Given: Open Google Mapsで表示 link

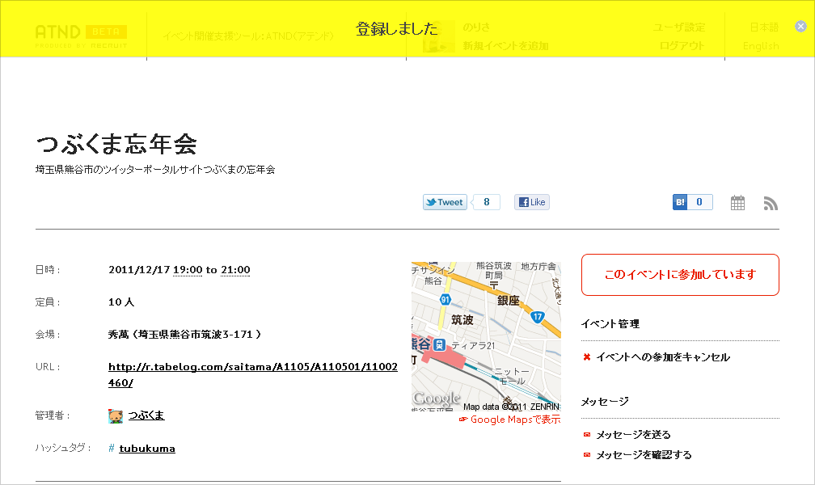Looking at the screenshot, I should pyautogui.click(x=515, y=420).
